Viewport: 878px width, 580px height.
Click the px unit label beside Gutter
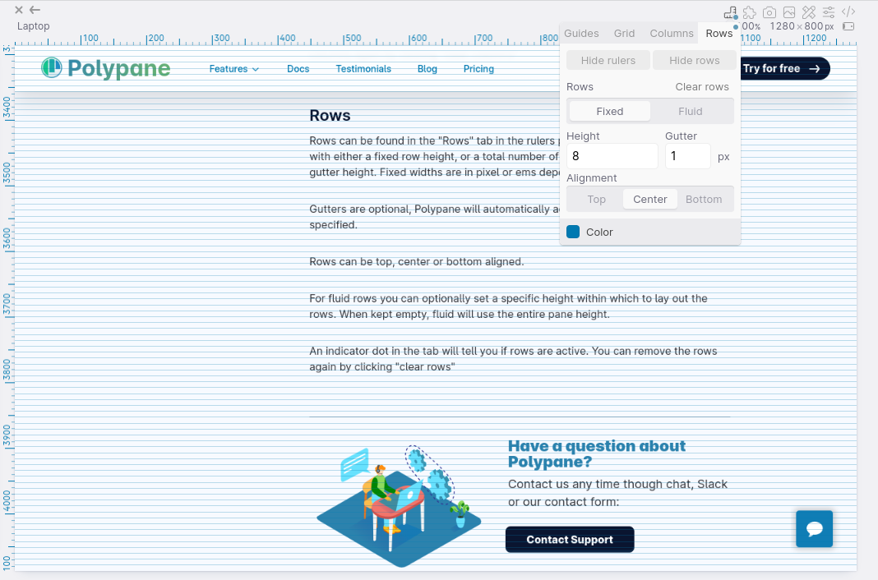pos(723,157)
